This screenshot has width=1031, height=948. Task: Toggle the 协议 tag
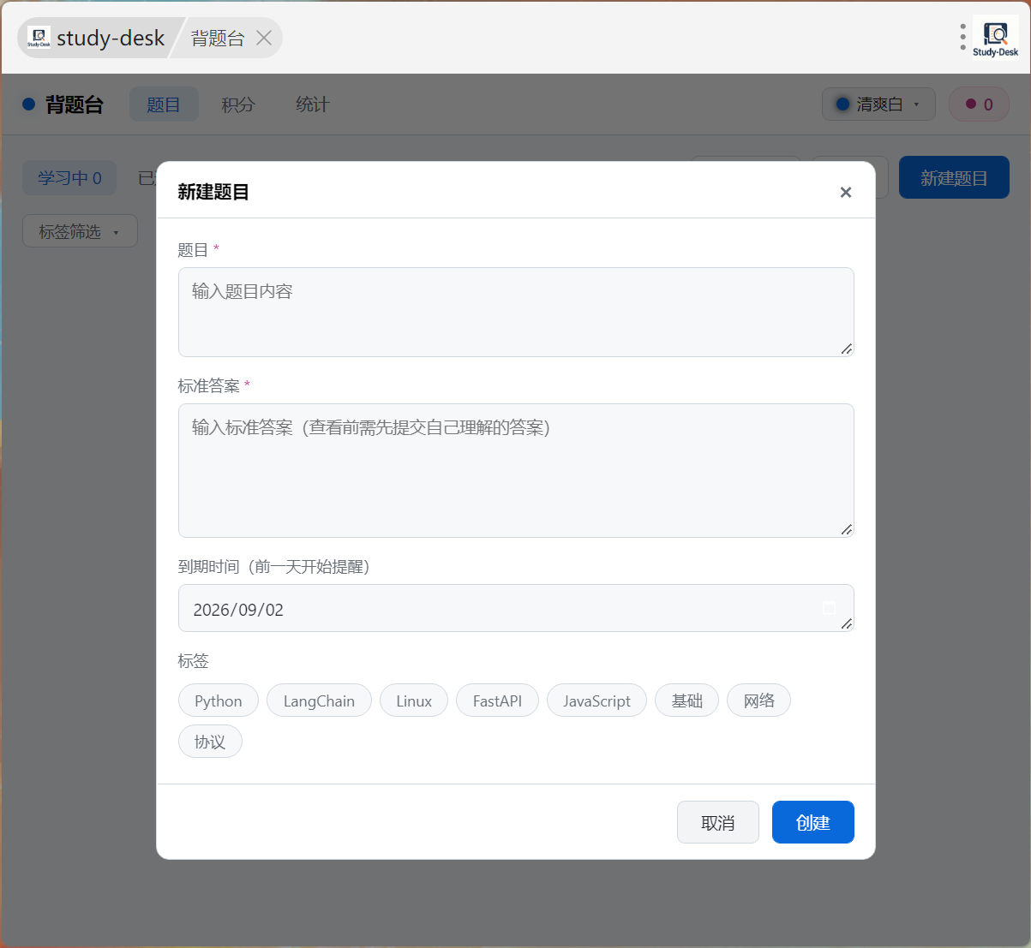click(x=210, y=742)
